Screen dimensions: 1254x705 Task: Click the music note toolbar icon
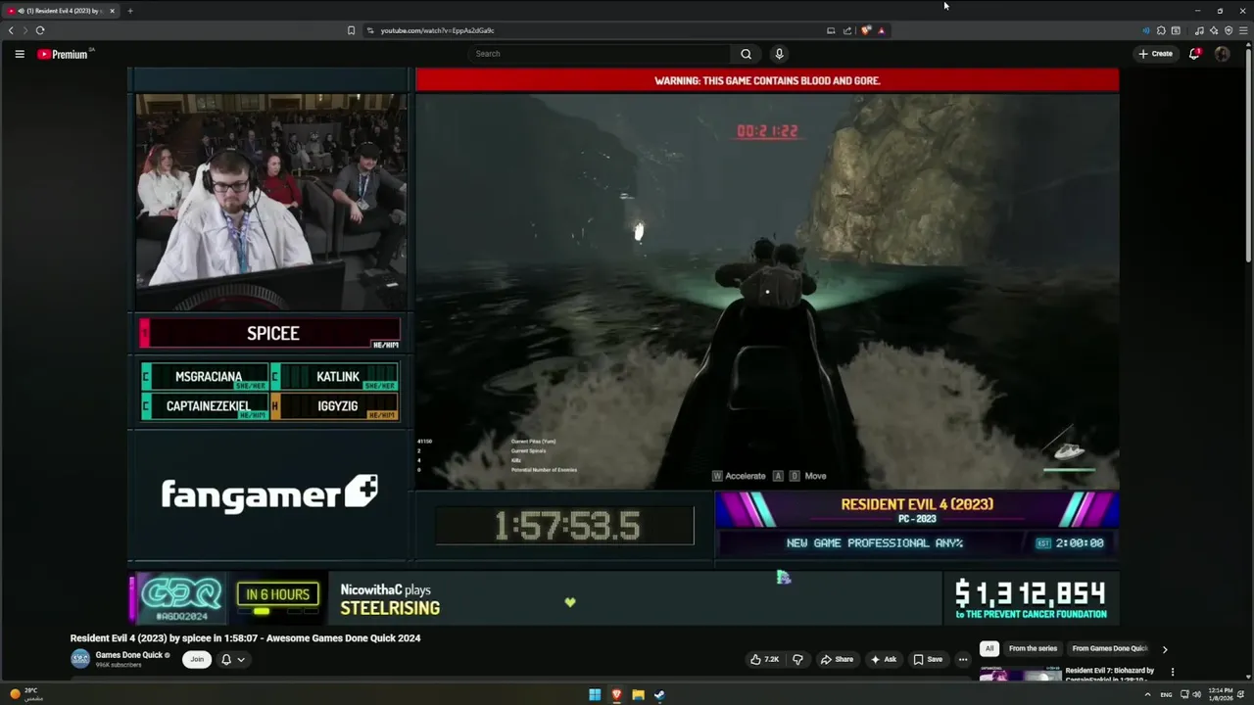click(x=1199, y=30)
